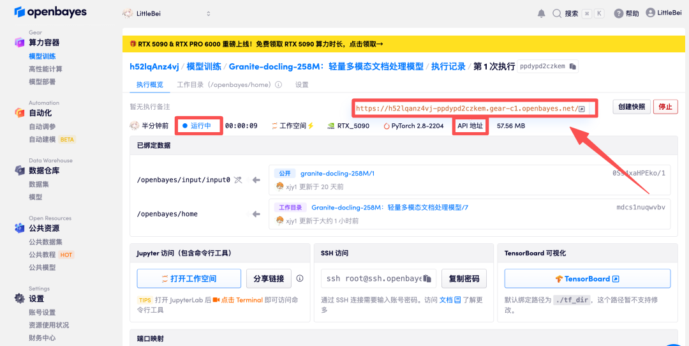This screenshot has width=689, height=346.
Task: Switch to the 设置 tab
Action: point(301,85)
